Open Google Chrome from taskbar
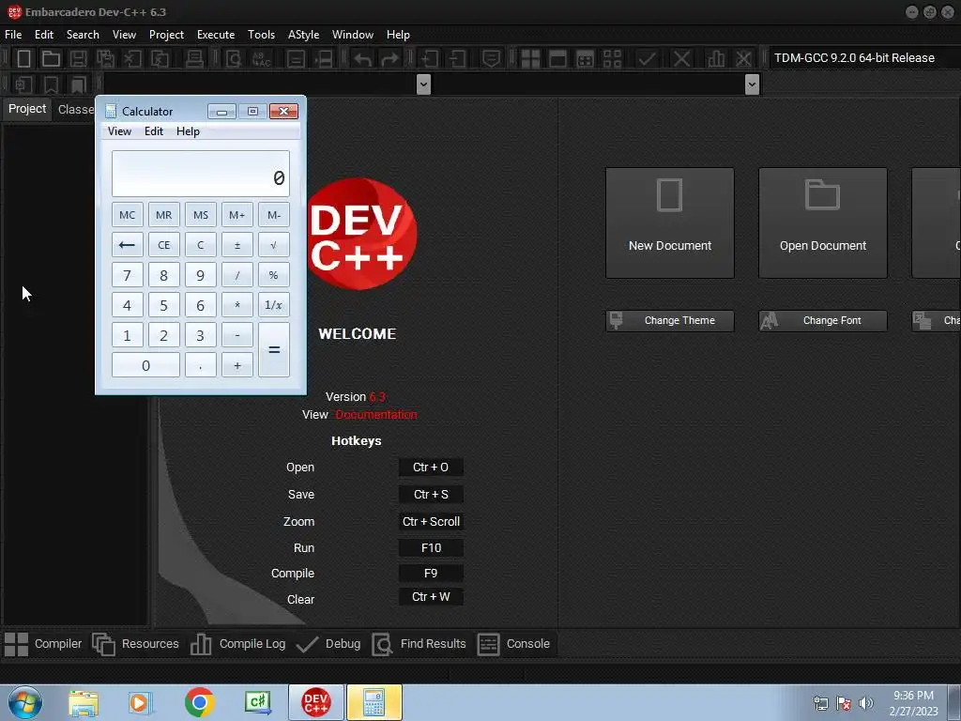961x721 pixels. pyautogui.click(x=199, y=702)
